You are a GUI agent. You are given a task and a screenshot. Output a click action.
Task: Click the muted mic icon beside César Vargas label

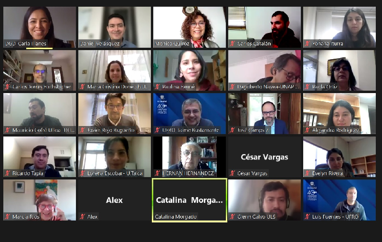click(233, 173)
